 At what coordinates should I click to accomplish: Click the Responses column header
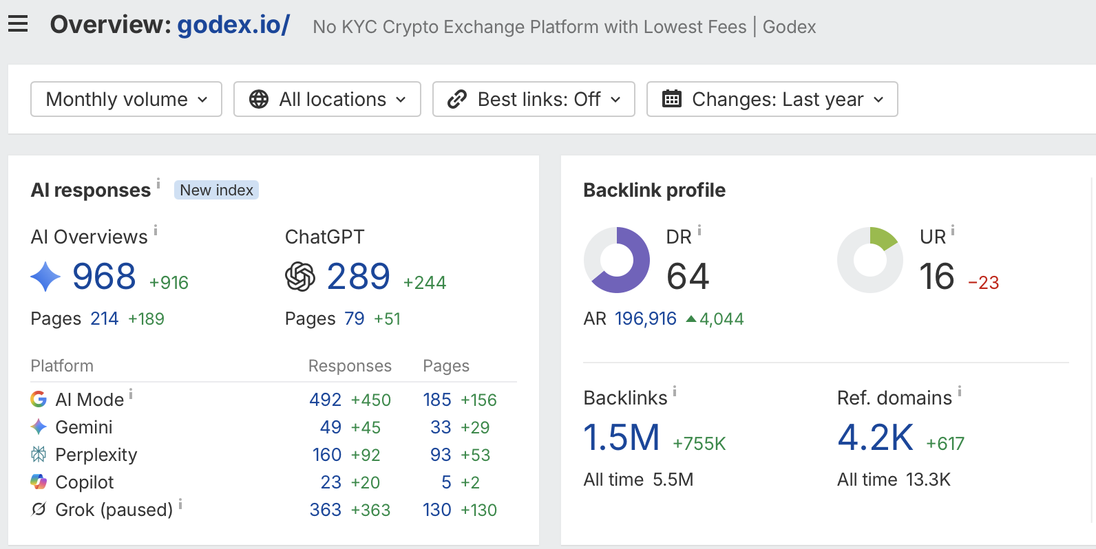[x=350, y=366]
